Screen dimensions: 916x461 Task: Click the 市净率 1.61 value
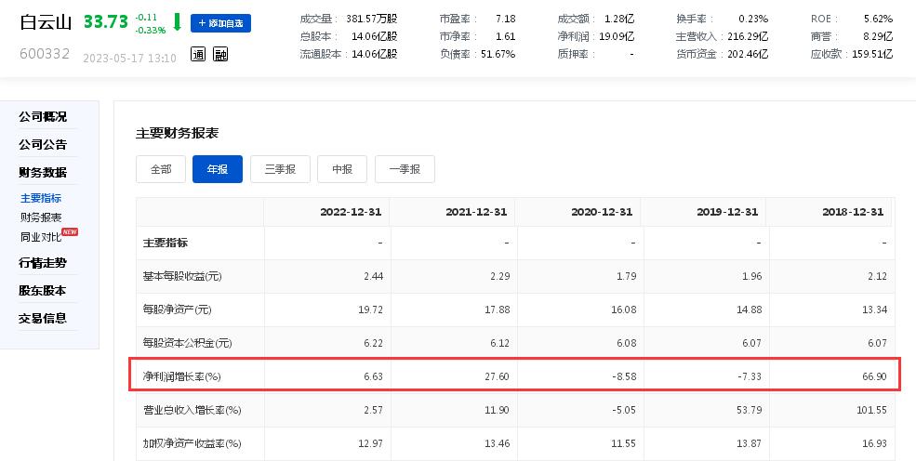click(505, 37)
